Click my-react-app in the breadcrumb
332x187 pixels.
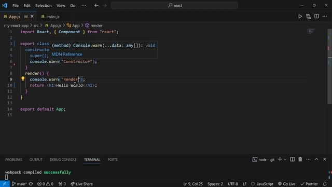point(16,25)
